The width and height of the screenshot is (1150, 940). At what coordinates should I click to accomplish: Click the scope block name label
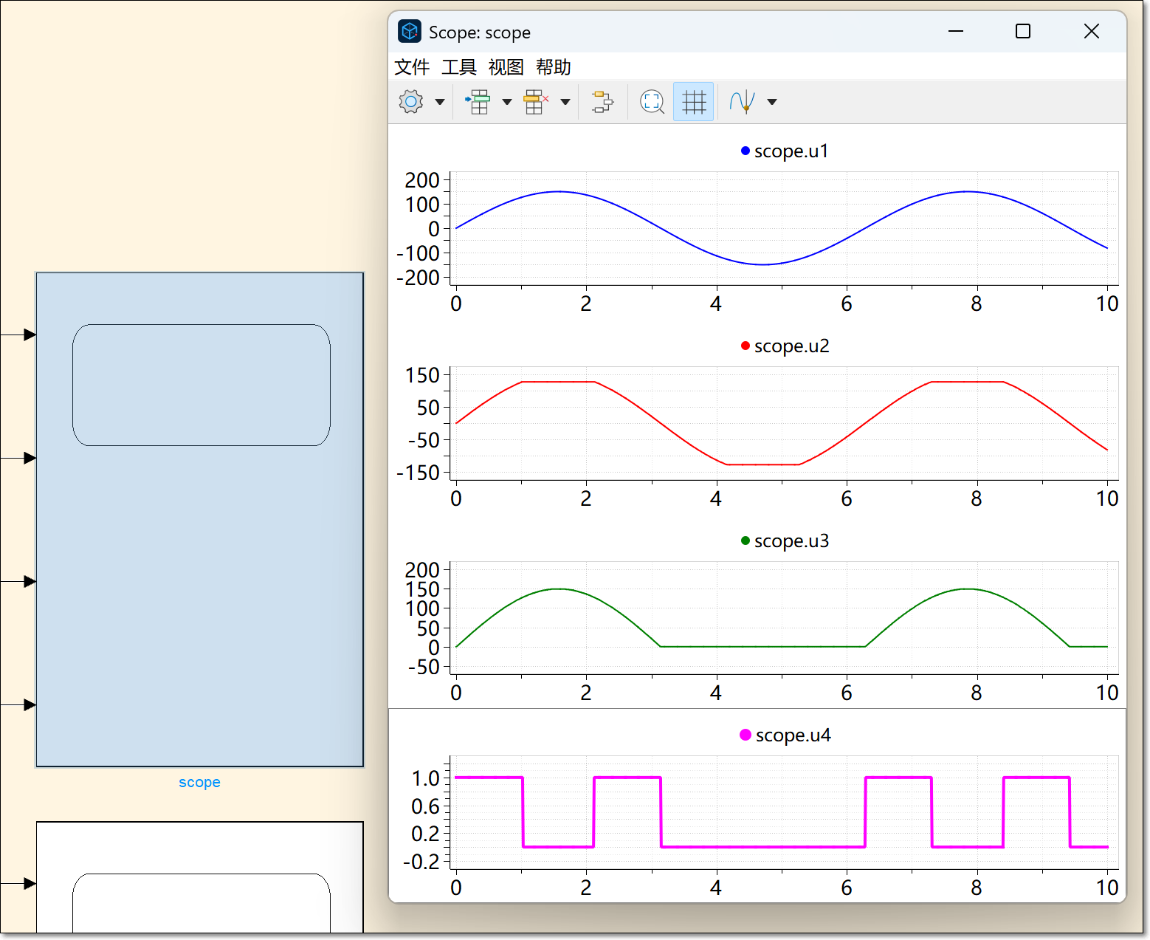(199, 782)
